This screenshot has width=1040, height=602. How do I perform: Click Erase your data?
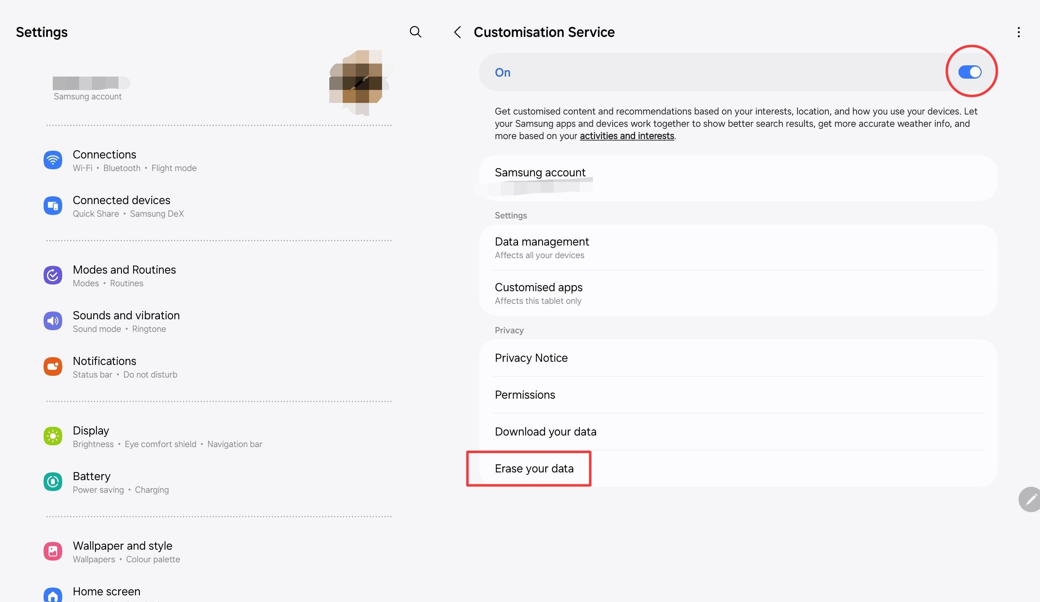(534, 469)
